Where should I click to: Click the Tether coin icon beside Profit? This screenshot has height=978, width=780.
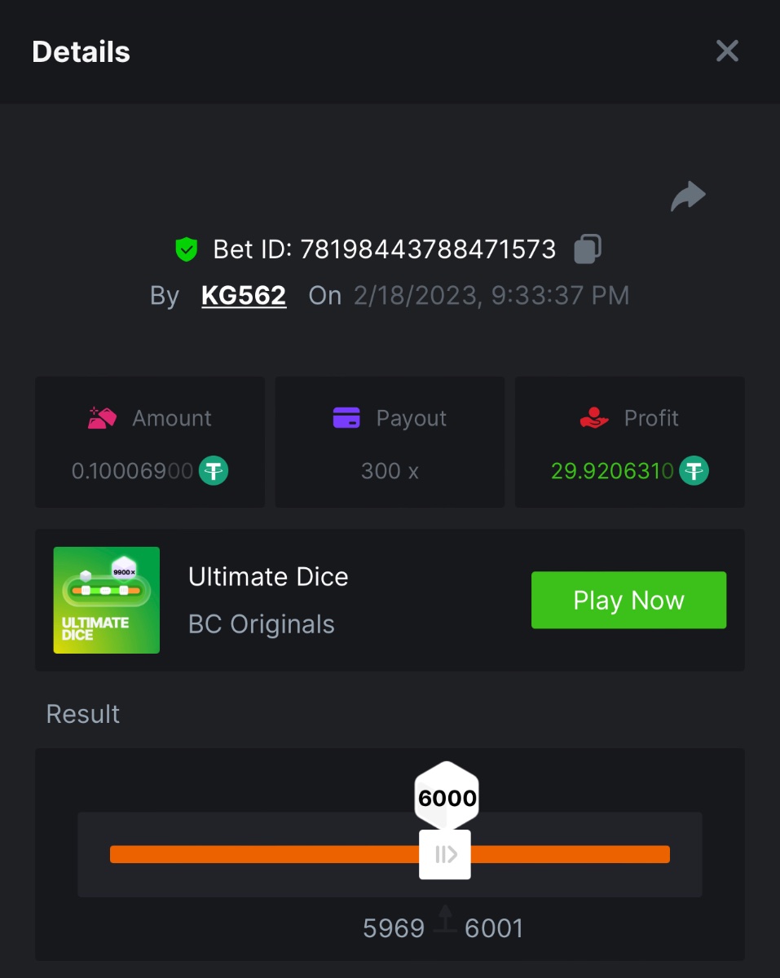694,470
